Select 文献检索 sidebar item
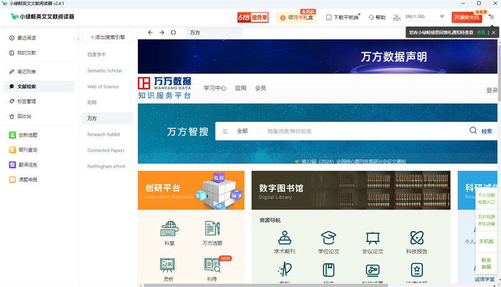 pos(38,86)
